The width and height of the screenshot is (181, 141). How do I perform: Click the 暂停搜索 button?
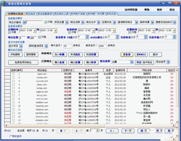[31, 54]
